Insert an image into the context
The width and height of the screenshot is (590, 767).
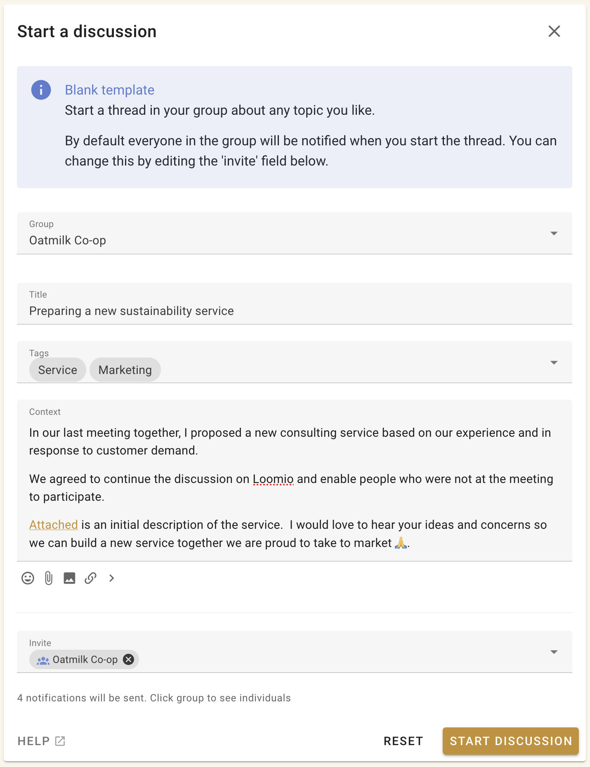click(69, 578)
